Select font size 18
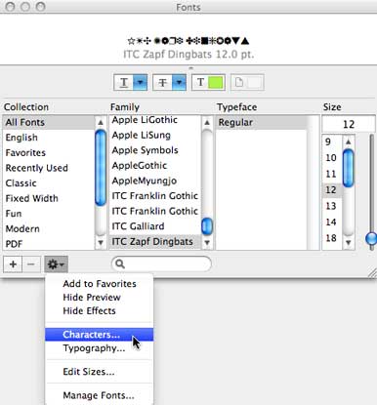The image size is (377, 405). tap(332, 238)
